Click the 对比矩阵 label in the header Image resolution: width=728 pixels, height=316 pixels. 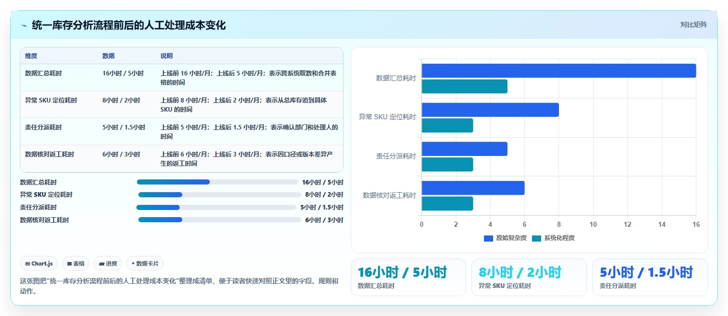(x=694, y=24)
